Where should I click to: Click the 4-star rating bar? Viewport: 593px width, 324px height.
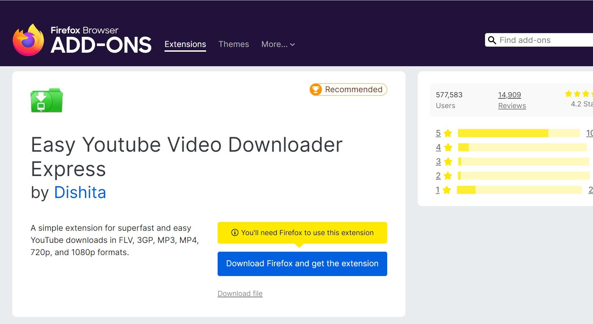[522, 147]
